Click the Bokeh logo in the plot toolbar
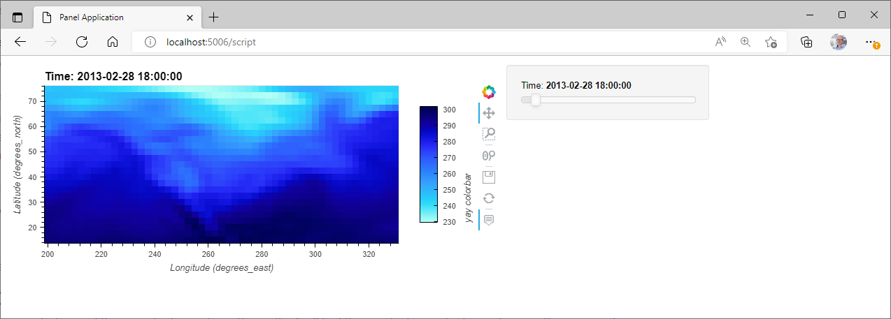Viewport: 891px width, 319px height. [489, 91]
